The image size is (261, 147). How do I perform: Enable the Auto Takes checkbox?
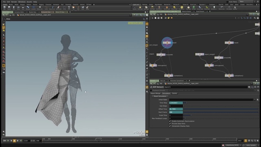coord(228,2)
